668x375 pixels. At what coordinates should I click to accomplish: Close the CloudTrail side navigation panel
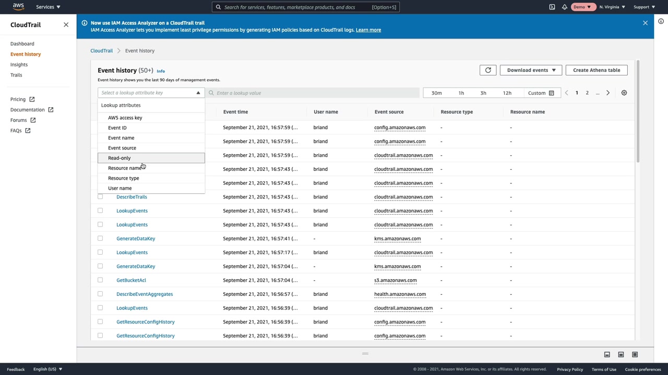(x=66, y=25)
